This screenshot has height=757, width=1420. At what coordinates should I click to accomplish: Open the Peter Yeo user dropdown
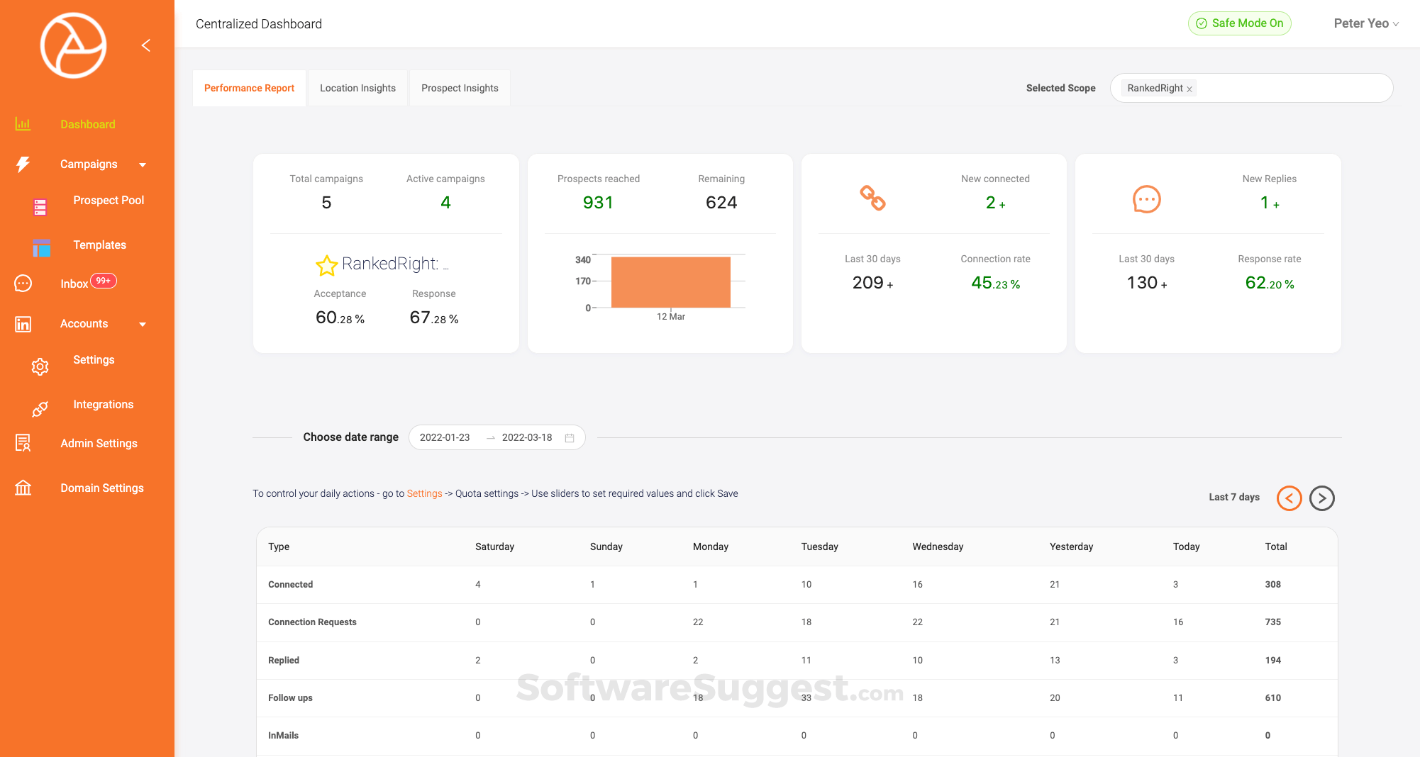click(x=1365, y=23)
